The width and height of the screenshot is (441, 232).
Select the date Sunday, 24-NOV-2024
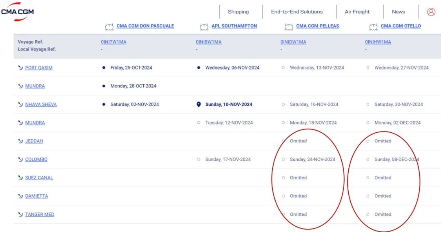click(x=312, y=160)
